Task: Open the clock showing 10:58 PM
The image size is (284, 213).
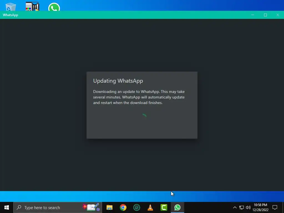Action: (260, 205)
